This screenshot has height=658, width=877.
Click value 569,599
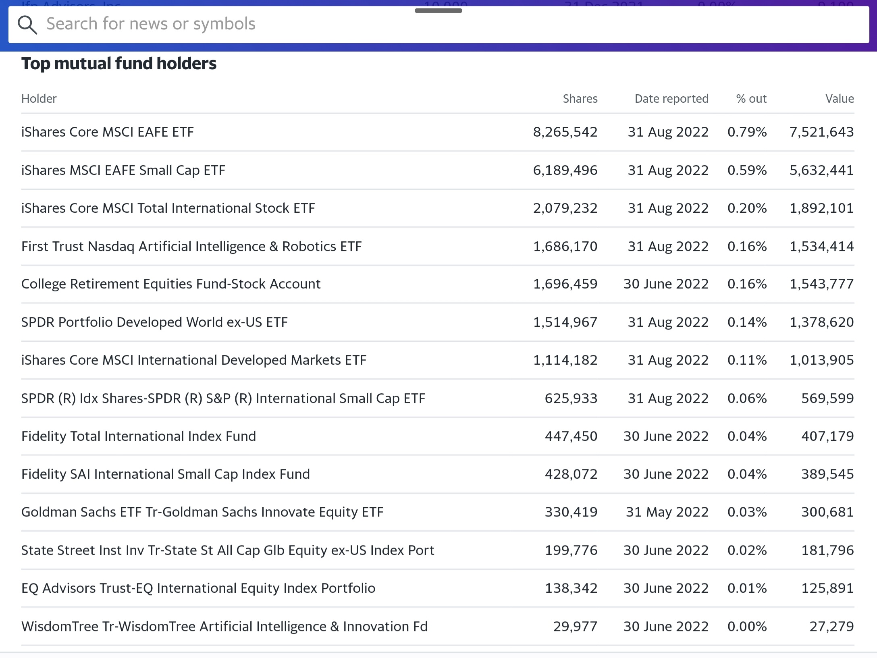coord(827,398)
